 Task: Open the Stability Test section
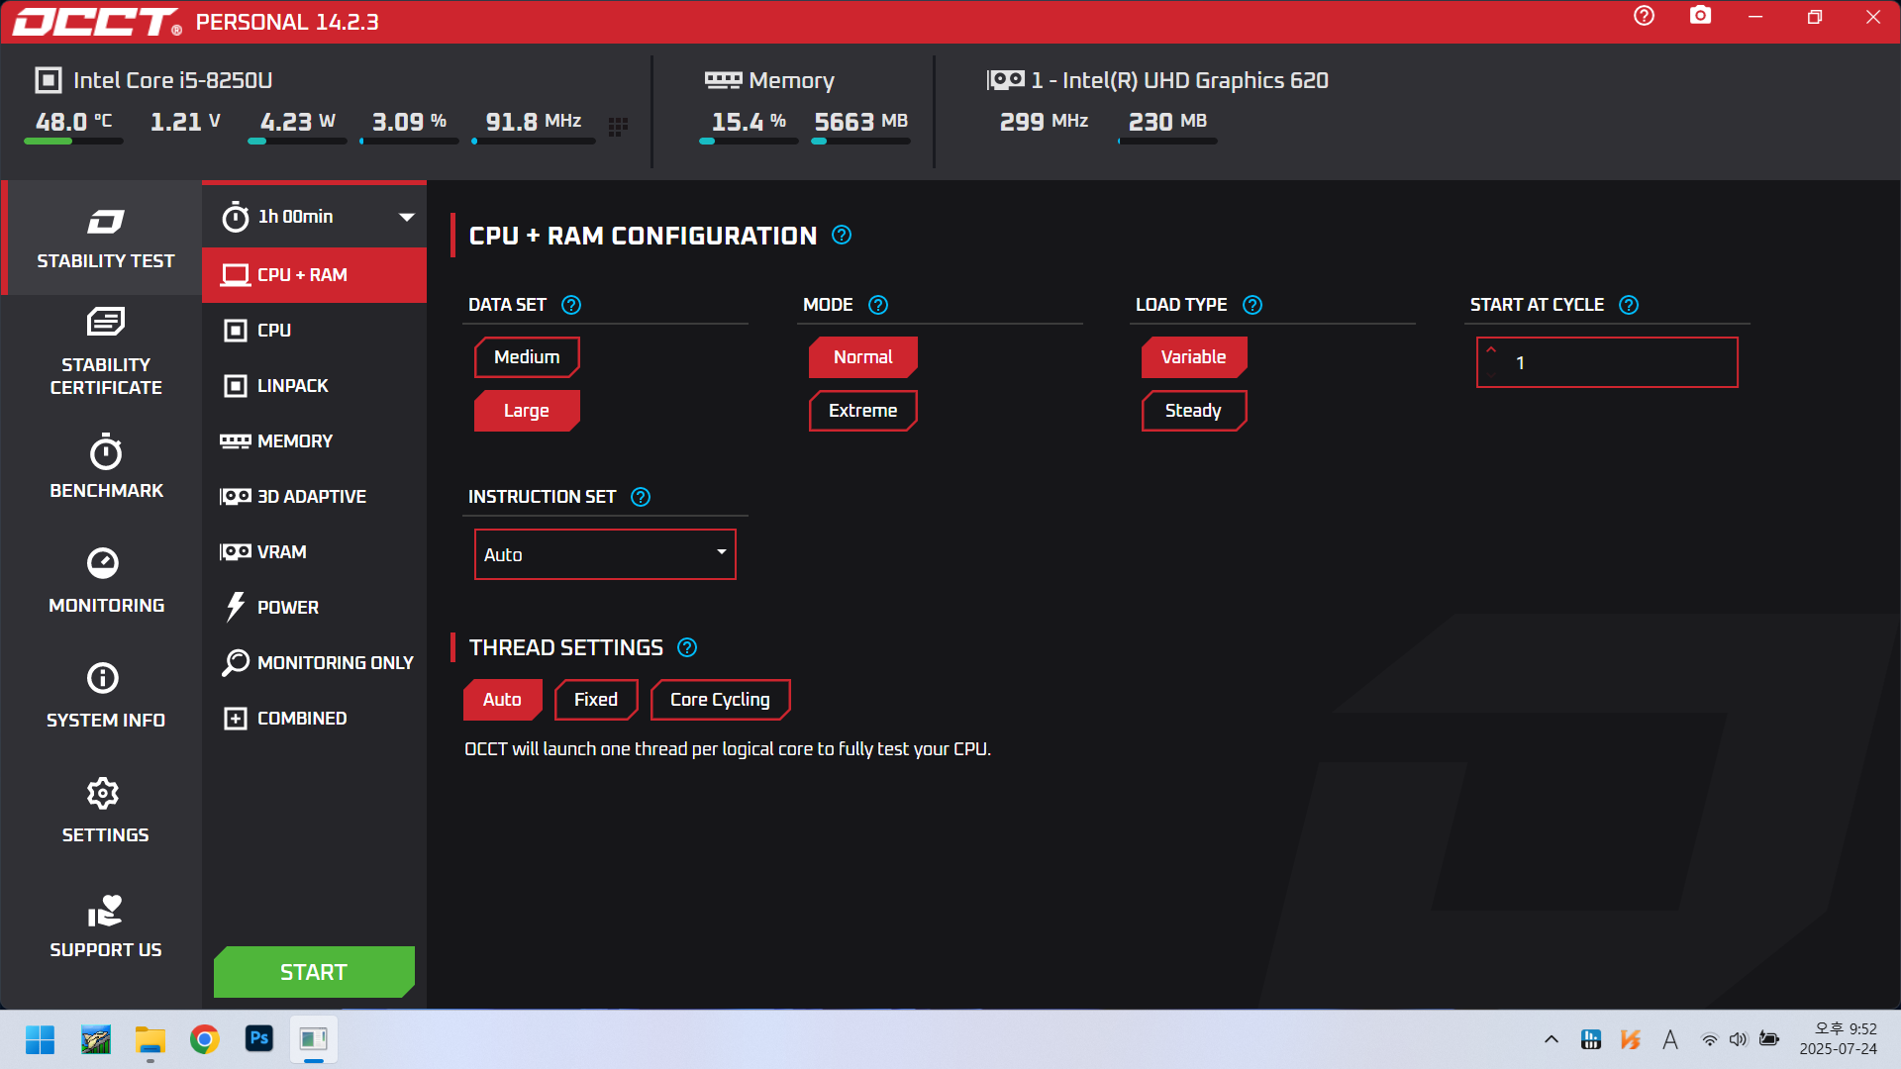tap(103, 238)
